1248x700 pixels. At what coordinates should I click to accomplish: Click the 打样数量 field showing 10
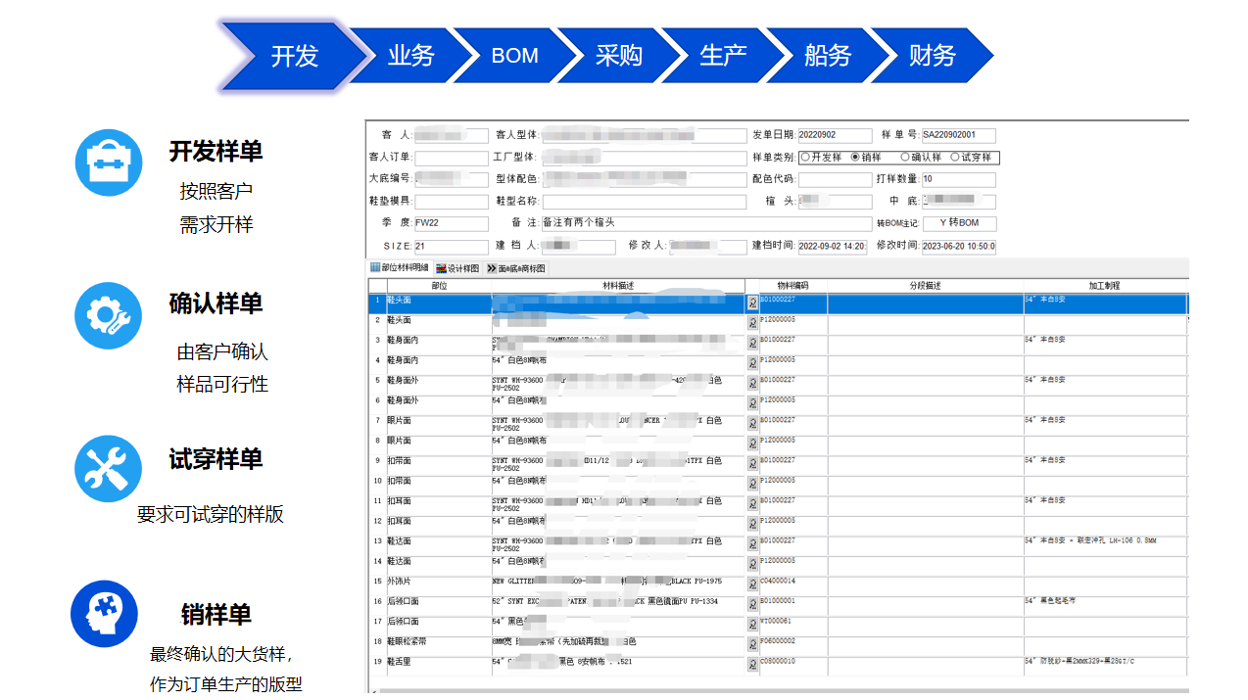[x=958, y=180]
